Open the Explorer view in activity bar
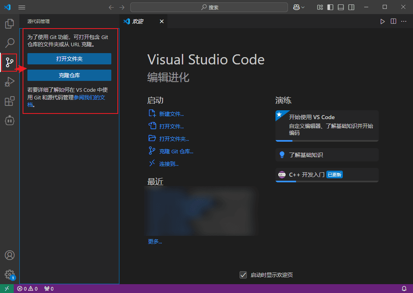 10,24
